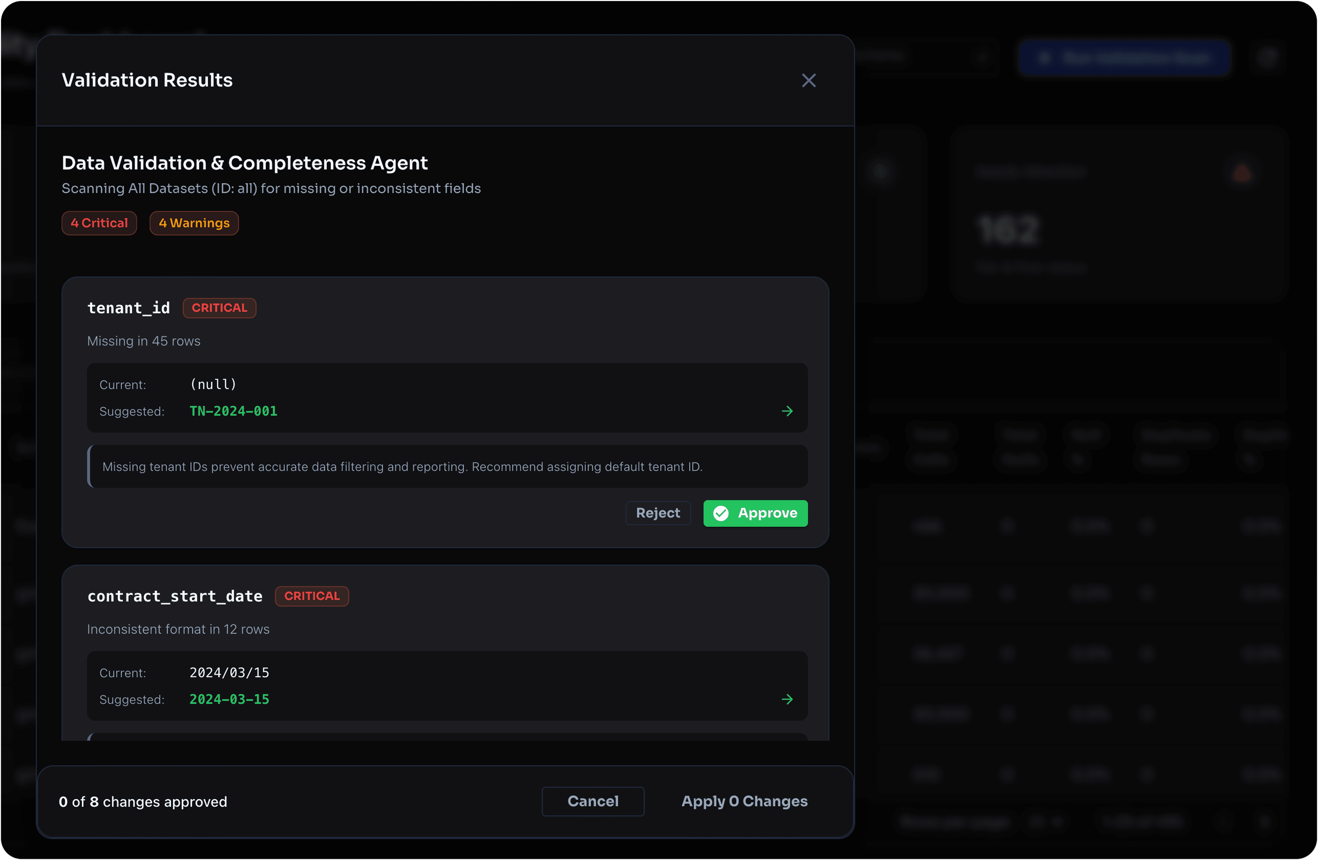Image resolution: width=1318 pixels, height=860 pixels.
Task: Click Apply 0 Changes
Action: [x=744, y=801]
